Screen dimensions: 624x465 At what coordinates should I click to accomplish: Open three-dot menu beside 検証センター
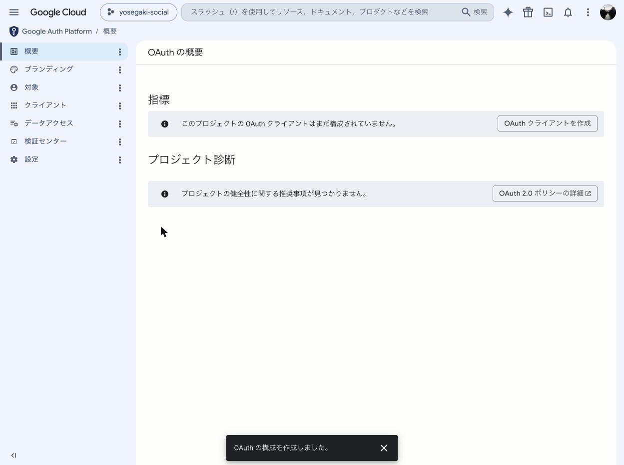tap(120, 142)
